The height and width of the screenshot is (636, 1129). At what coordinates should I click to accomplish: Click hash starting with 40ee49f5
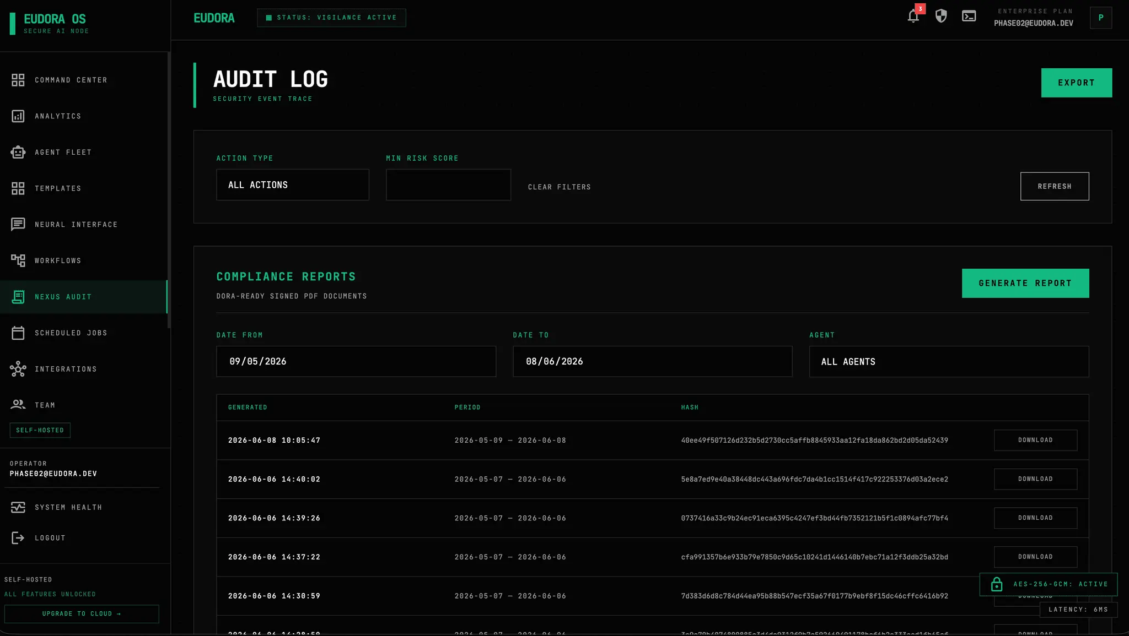click(x=814, y=441)
